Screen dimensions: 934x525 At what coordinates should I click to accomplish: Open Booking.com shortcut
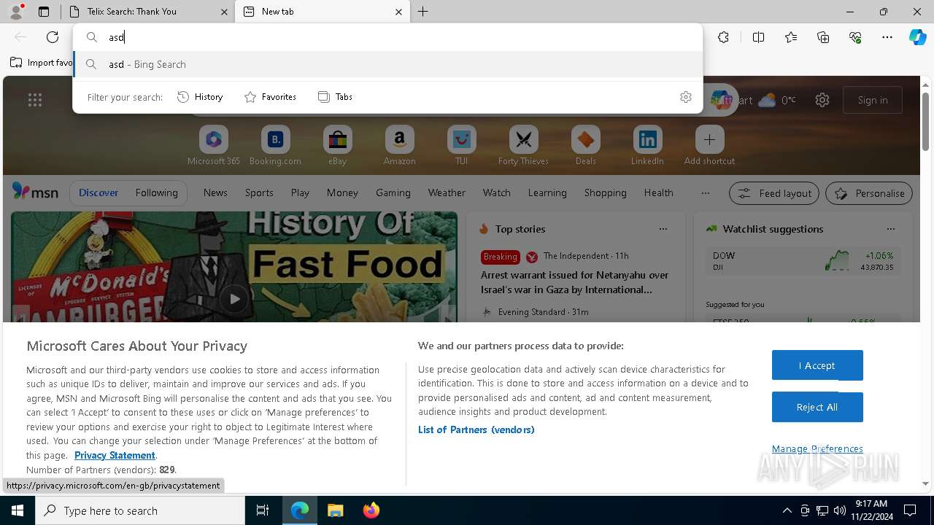[275, 146]
